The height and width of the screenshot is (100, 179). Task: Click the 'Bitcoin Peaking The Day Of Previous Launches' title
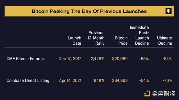tap(89, 11)
